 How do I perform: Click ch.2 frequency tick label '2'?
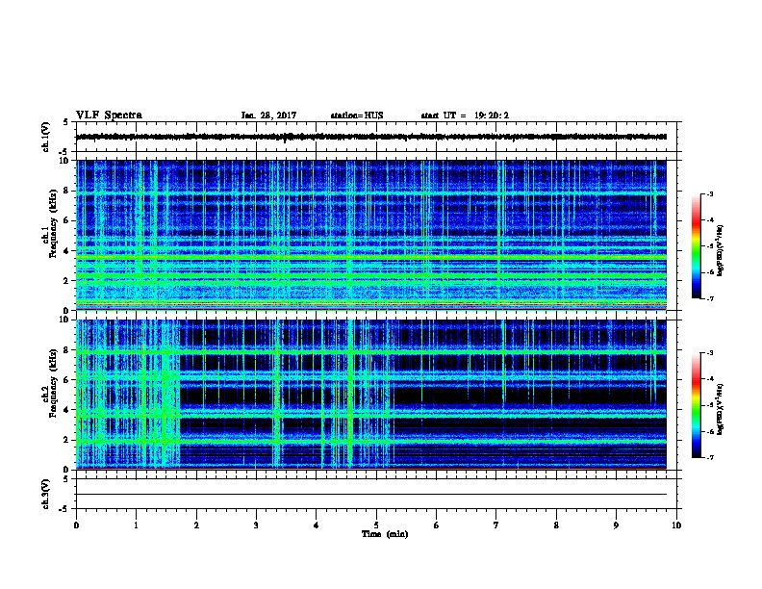[67, 440]
